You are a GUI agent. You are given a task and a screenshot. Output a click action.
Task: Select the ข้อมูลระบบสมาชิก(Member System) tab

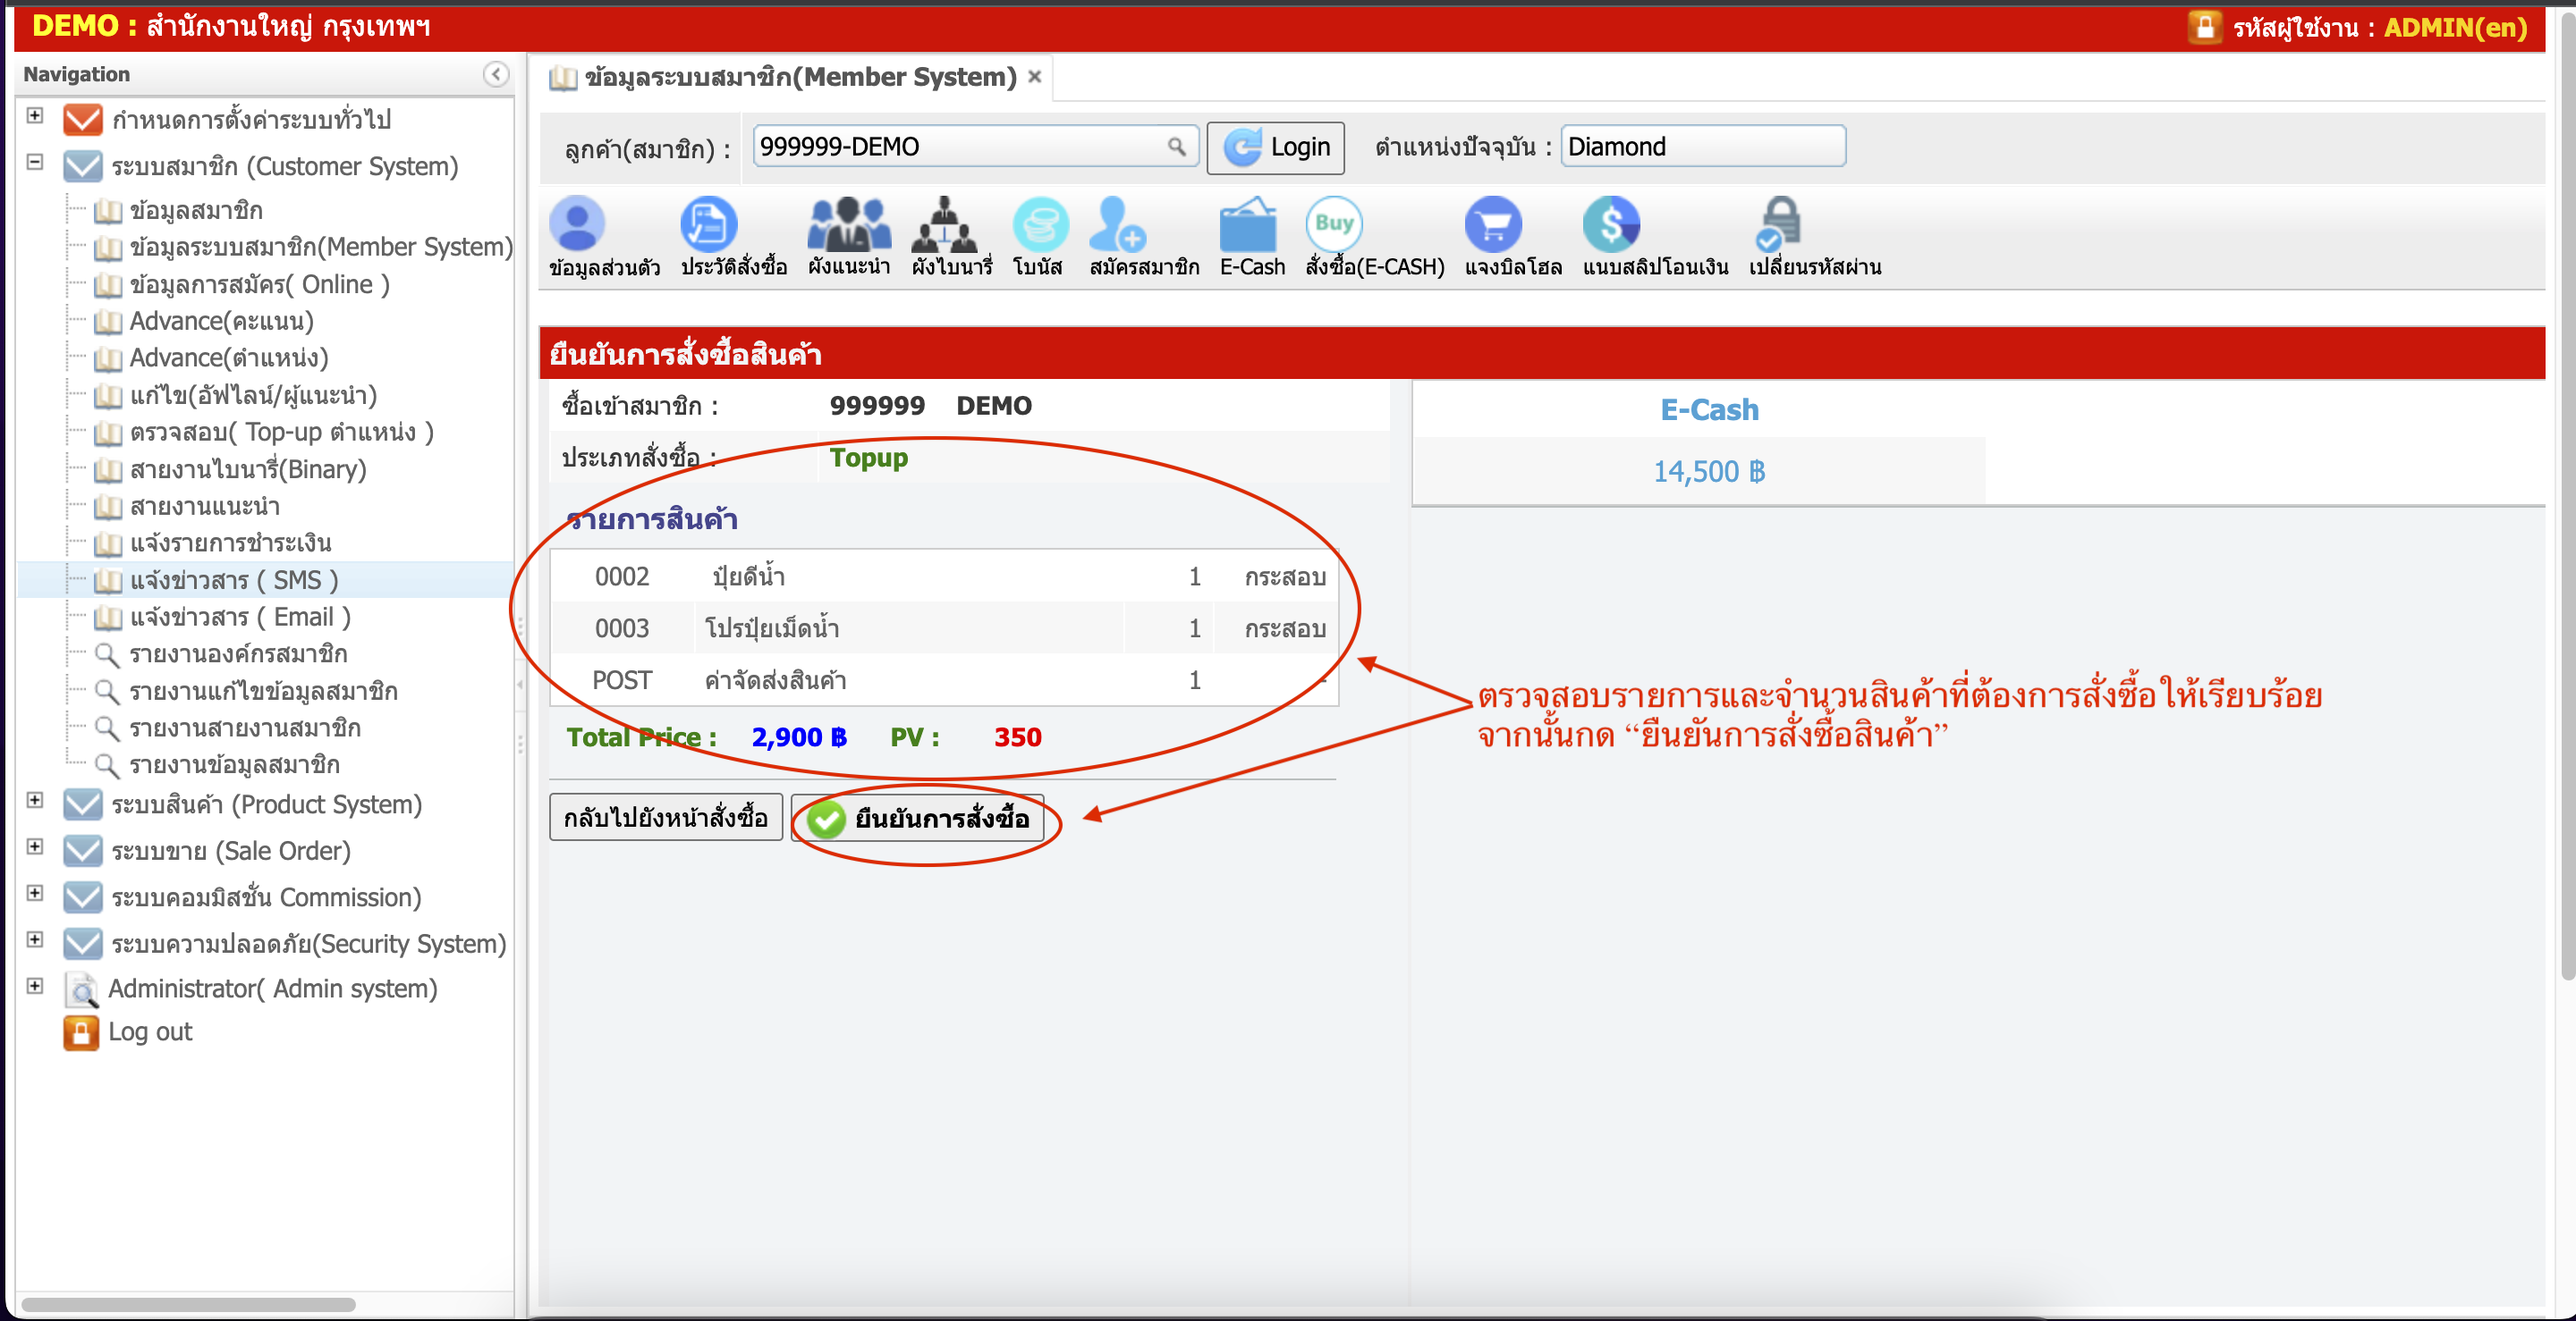(799, 77)
